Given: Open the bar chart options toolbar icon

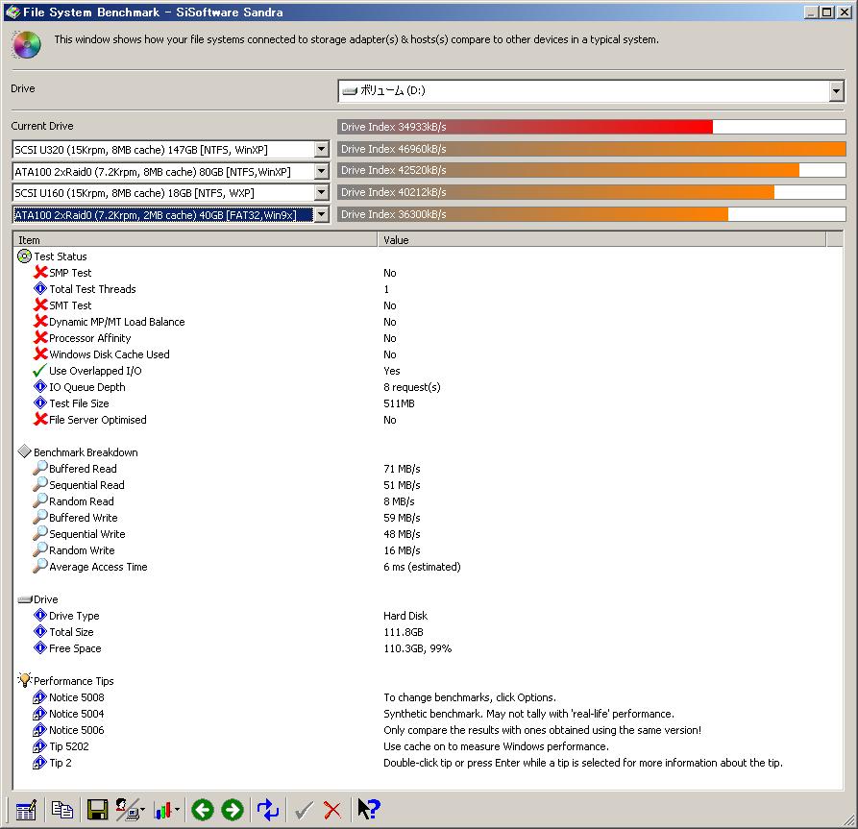Looking at the screenshot, I should tap(163, 810).
